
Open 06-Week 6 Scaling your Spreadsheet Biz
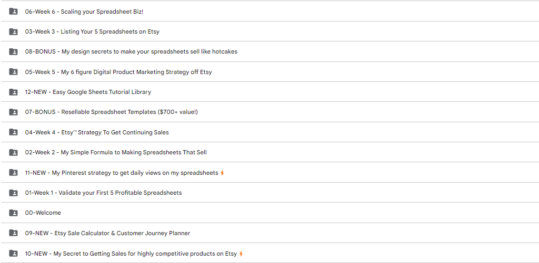pos(84,12)
